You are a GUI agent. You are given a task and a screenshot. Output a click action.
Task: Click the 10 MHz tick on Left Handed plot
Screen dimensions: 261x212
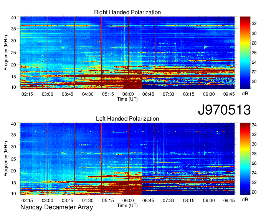[x=13, y=194]
